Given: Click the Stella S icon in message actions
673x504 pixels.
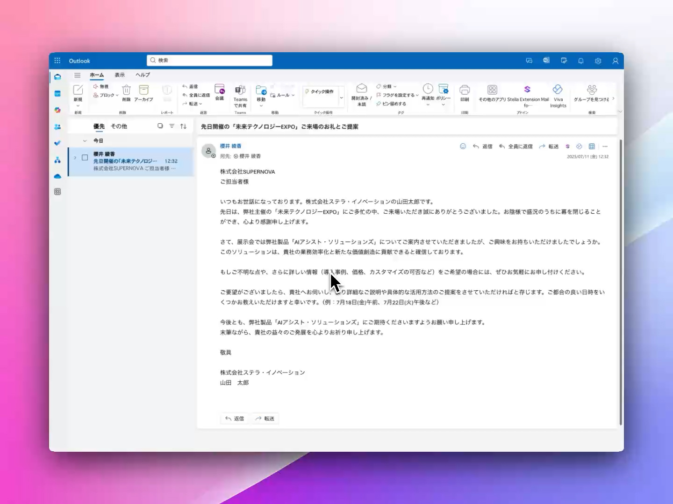Looking at the screenshot, I should point(568,147).
